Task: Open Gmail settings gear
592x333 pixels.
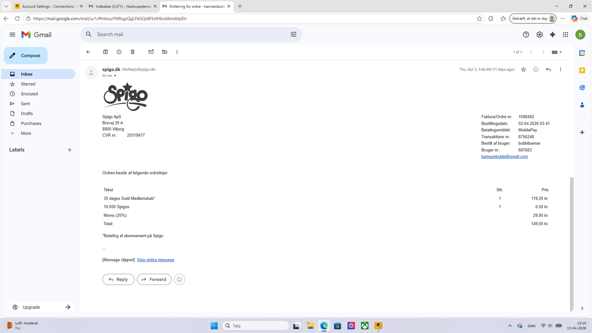Action: [x=539, y=34]
